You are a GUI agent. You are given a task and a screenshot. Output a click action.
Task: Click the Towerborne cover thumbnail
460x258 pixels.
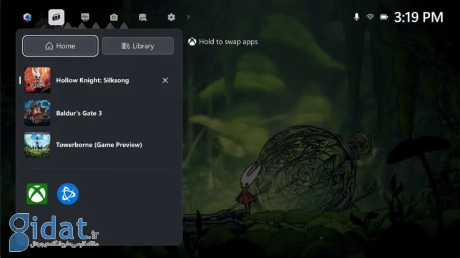point(37,145)
